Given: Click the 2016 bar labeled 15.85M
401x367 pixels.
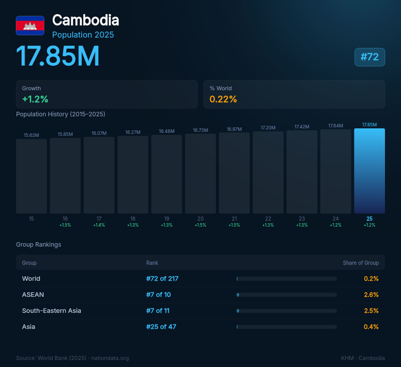Looking at the screenshot, I should click(x=65, y=175).
